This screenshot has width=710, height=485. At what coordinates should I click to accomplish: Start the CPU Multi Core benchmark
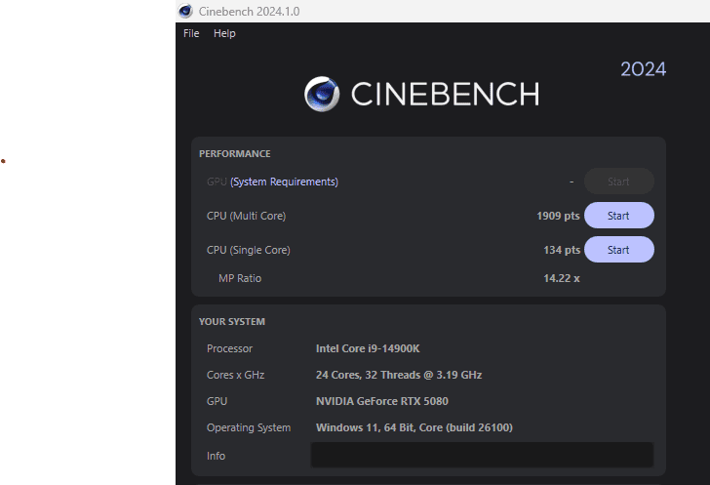[619, 216]
